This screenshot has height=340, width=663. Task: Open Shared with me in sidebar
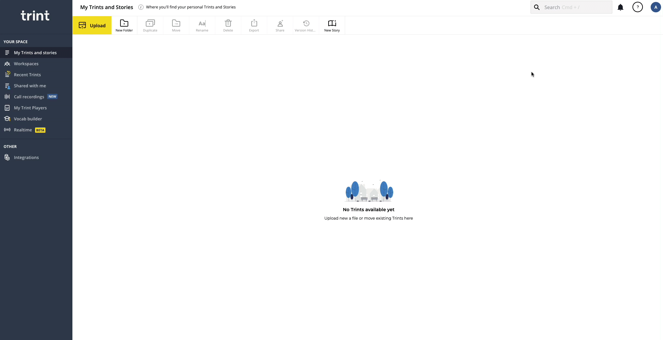point(36,86)
